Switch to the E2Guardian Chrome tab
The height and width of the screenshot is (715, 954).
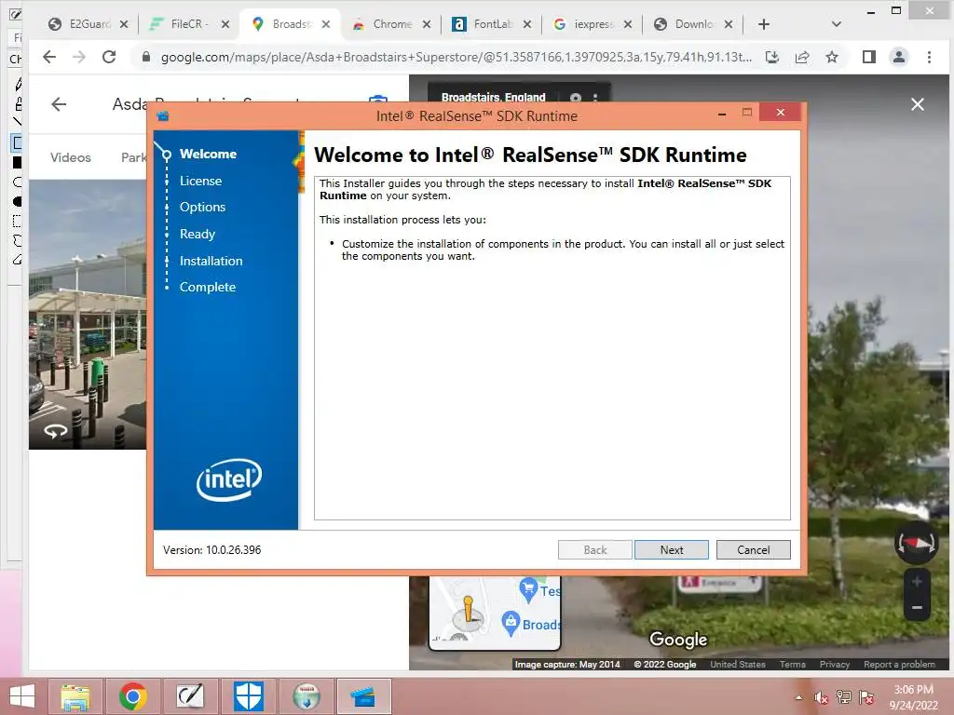[81, 23]
